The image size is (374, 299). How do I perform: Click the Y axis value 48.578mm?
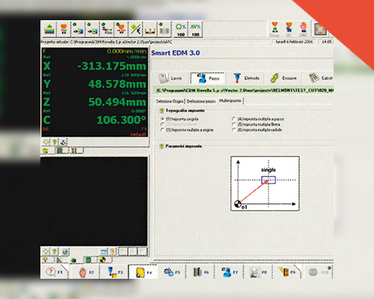point(117,84)
